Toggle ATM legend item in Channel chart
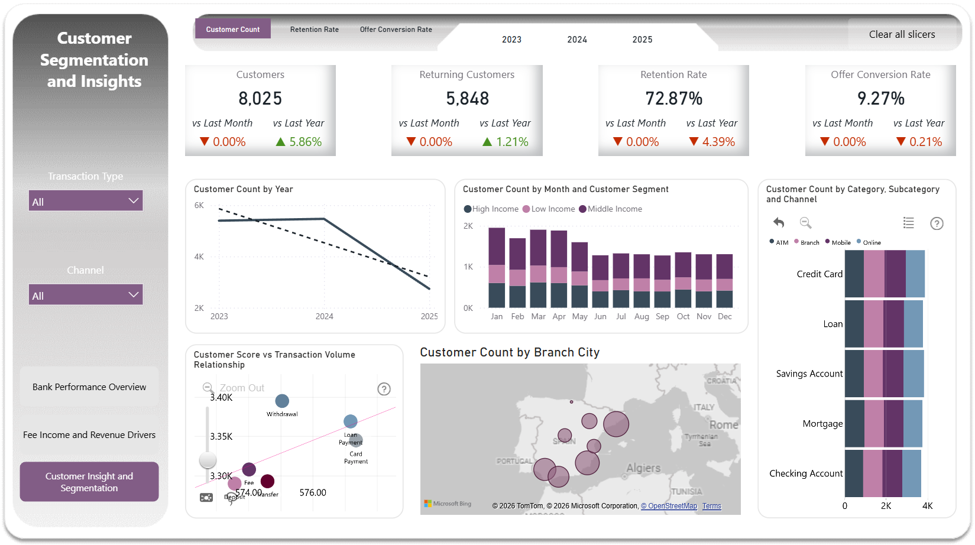Viewport: 975px width, 545px height. point(779,242)
